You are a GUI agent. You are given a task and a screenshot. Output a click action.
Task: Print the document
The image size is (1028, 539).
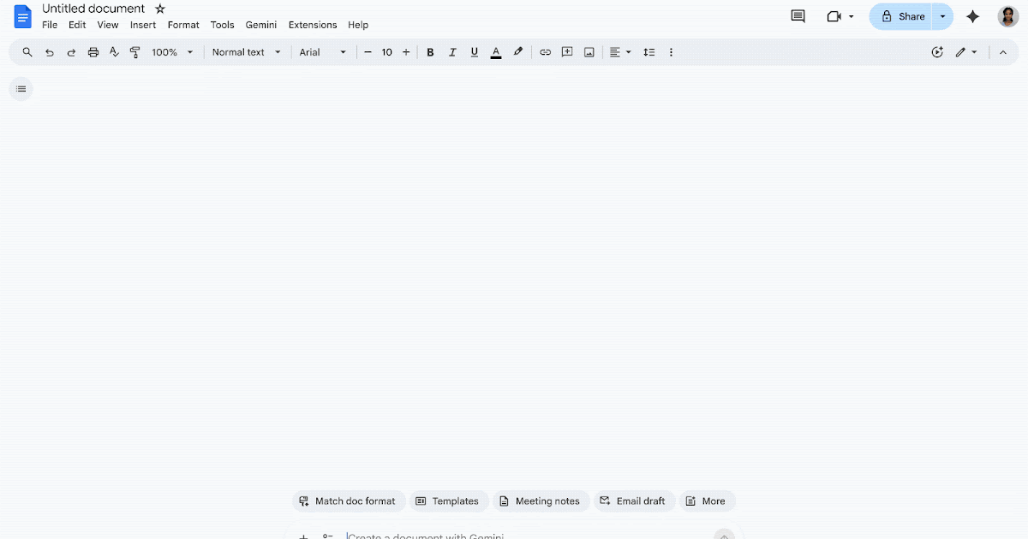pos(93,52)
